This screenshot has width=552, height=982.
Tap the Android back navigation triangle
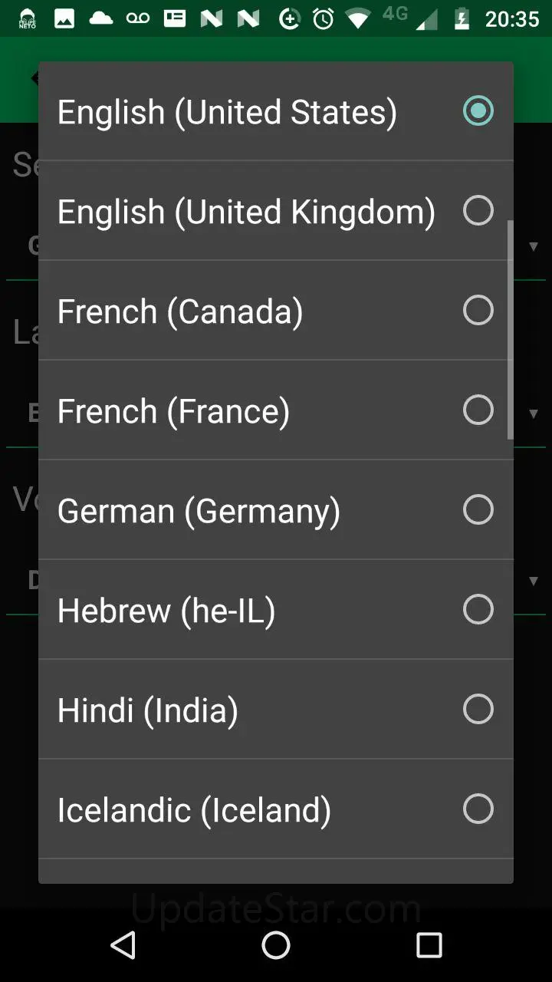[123, 945]
